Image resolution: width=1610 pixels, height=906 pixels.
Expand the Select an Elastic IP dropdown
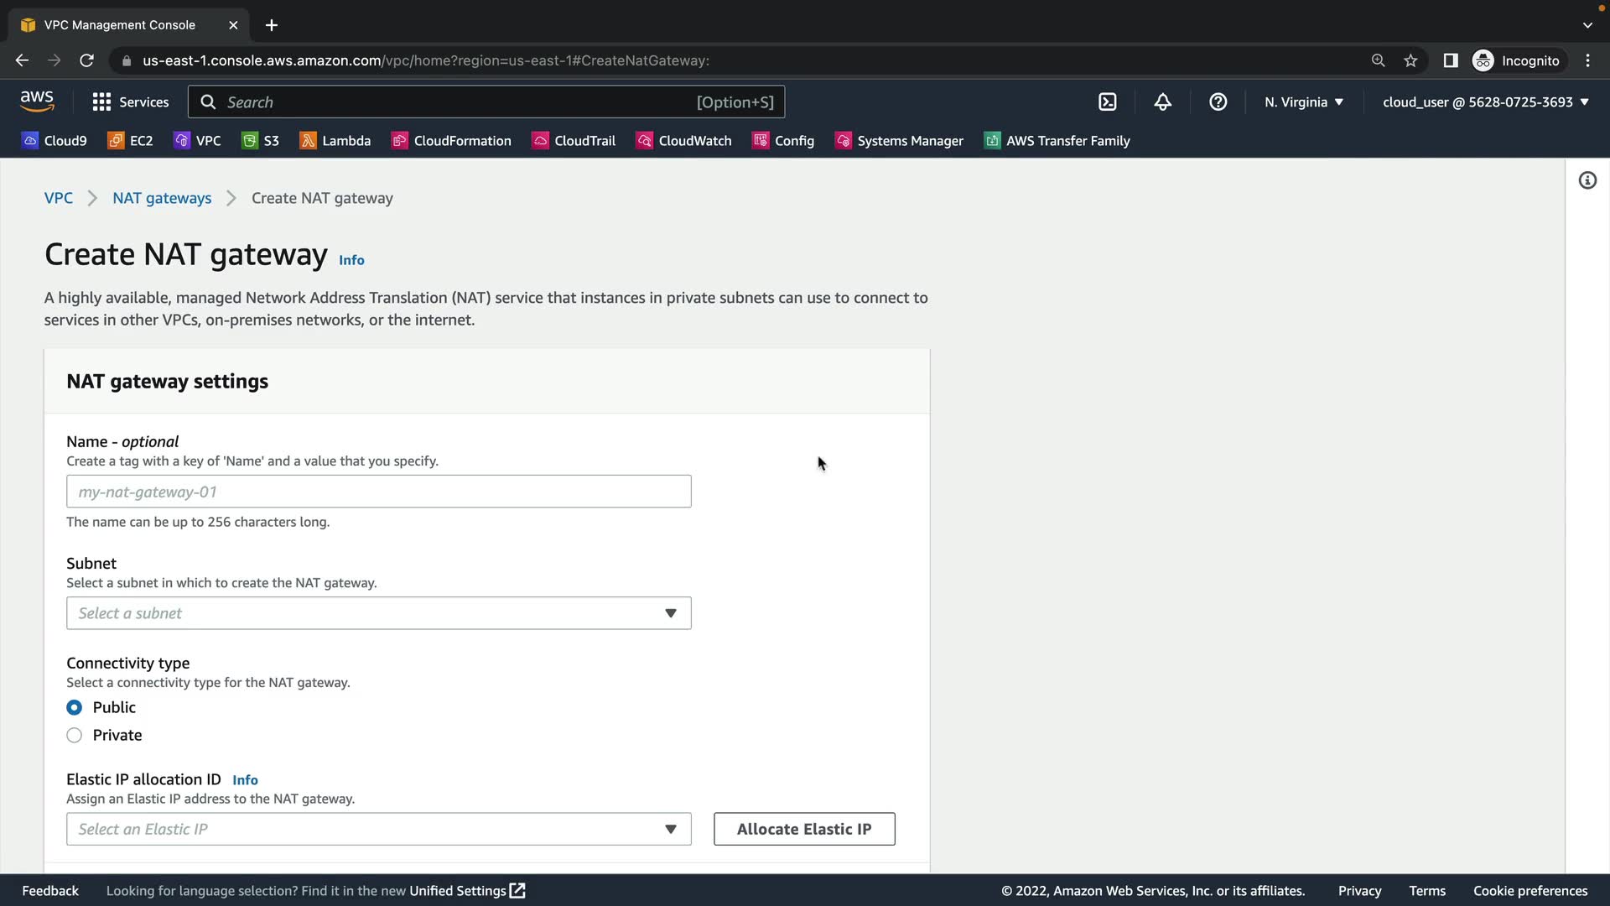pyautogui.click(x=378, y=829)
